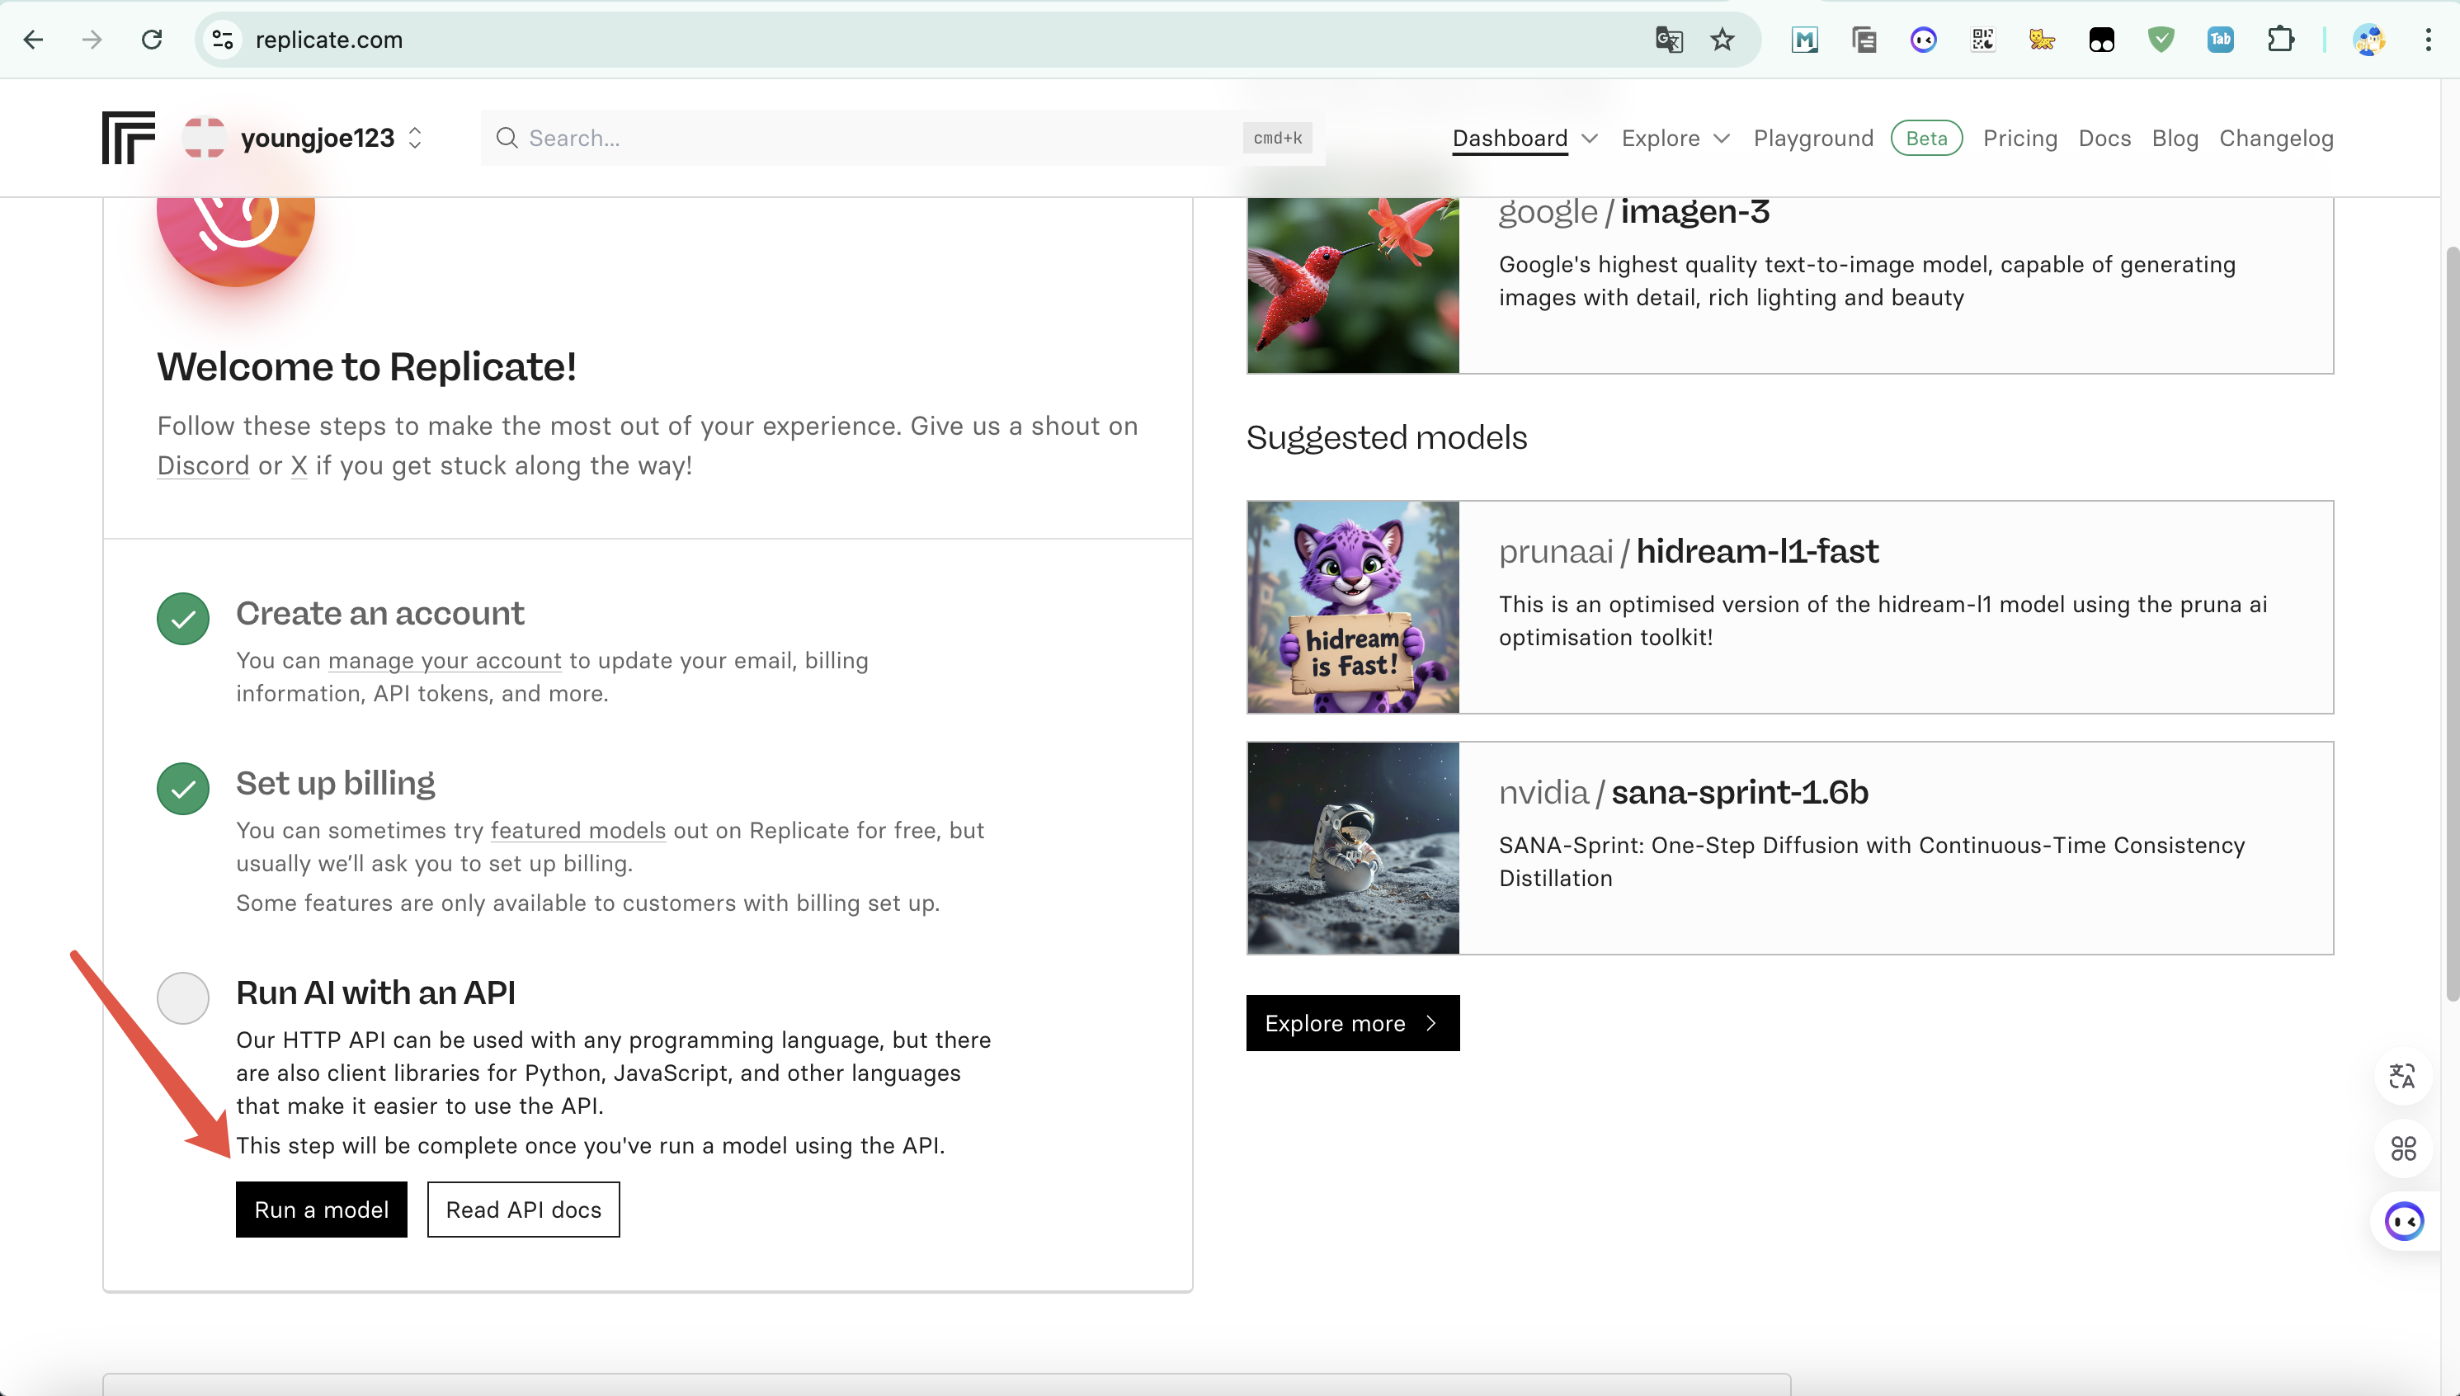Click the floating translate widget icon
This screenshot has width=2460, height=1396.
(x=2402, y=1077)
